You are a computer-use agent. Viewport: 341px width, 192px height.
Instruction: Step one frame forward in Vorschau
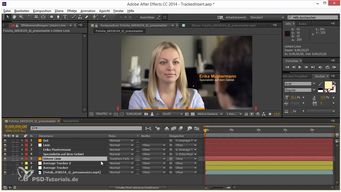tap(306, 67)
